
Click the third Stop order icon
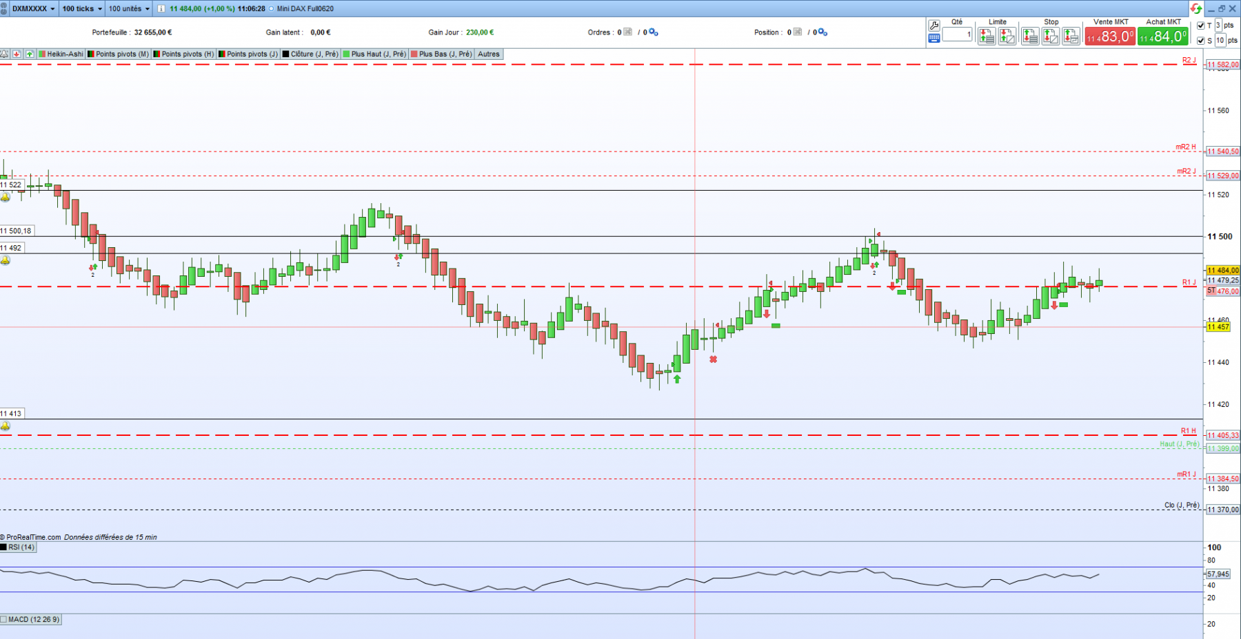click(1071, 36)
